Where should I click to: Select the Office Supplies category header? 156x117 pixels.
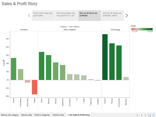70,30
